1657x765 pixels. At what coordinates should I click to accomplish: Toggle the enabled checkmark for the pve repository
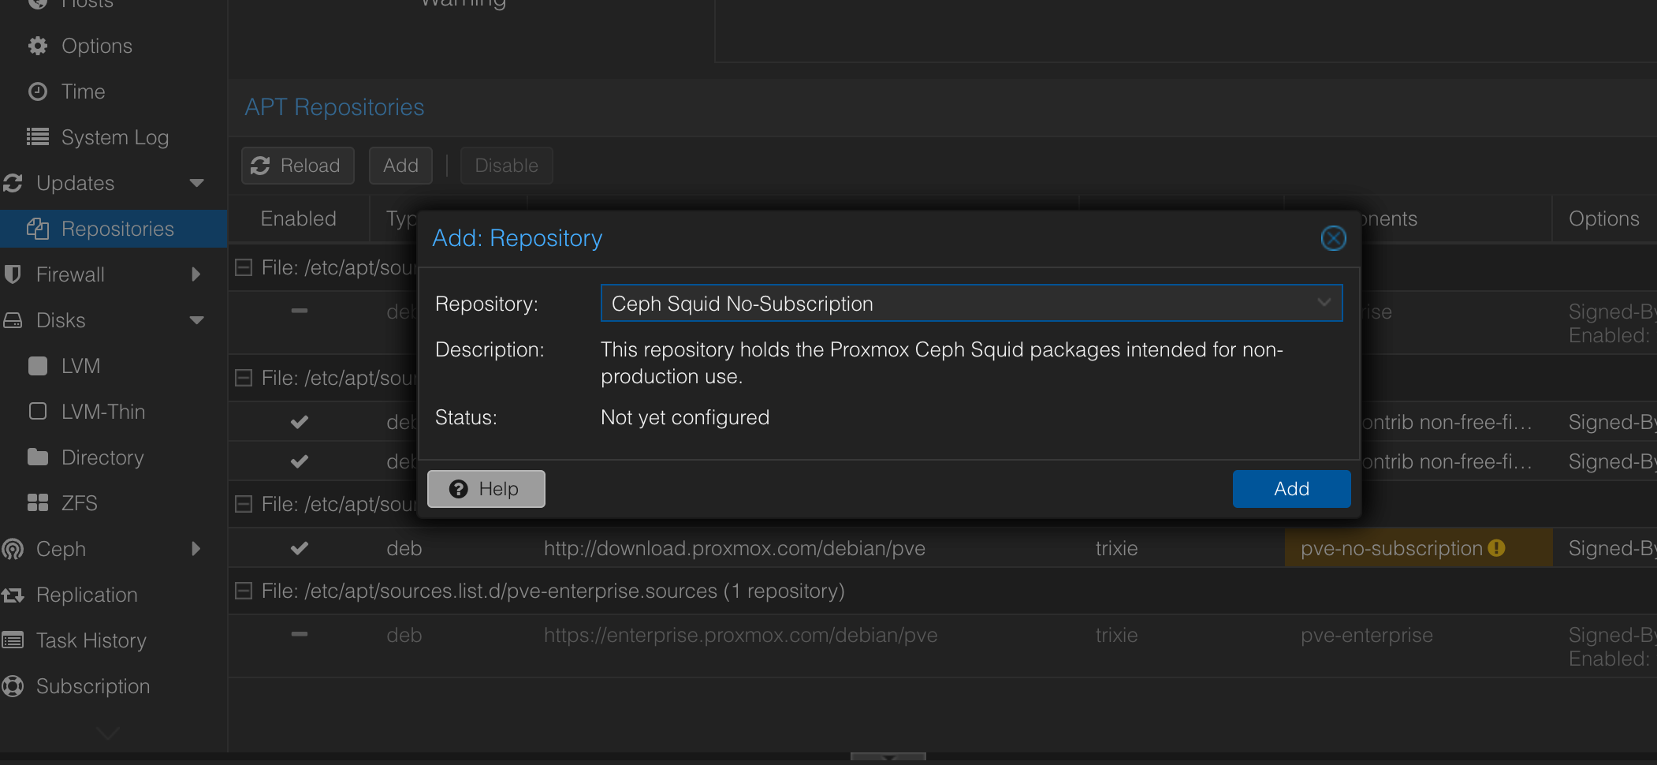(299, 547)
